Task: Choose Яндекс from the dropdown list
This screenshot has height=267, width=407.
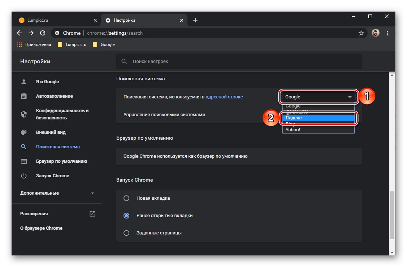Action: pyautogui.click(x=318, y=118)
